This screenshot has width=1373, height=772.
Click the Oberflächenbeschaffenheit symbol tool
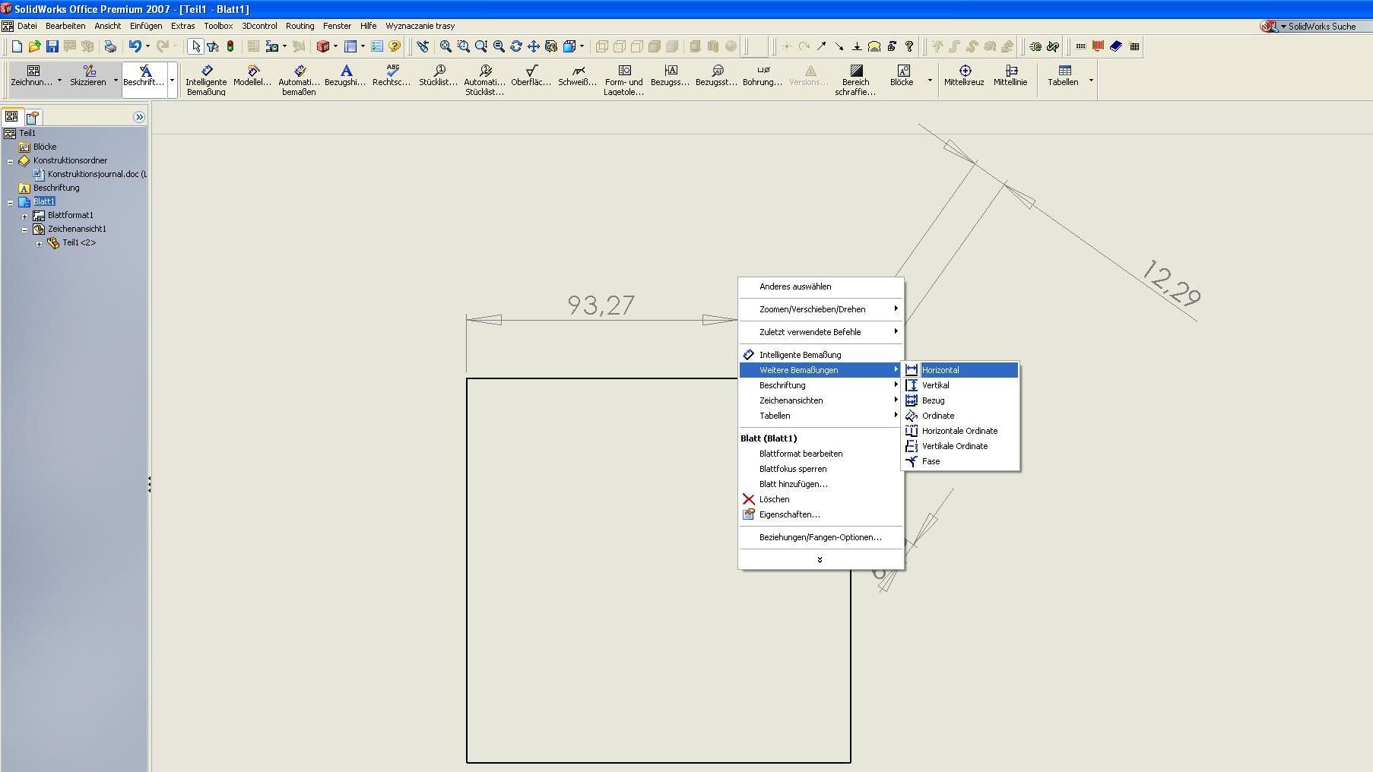pos(531,76)
